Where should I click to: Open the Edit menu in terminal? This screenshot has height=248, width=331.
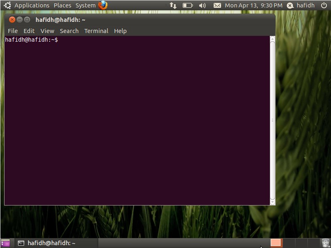29,31
